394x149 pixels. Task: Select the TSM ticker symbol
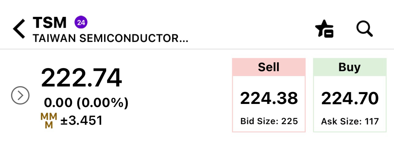click(50, 22)
